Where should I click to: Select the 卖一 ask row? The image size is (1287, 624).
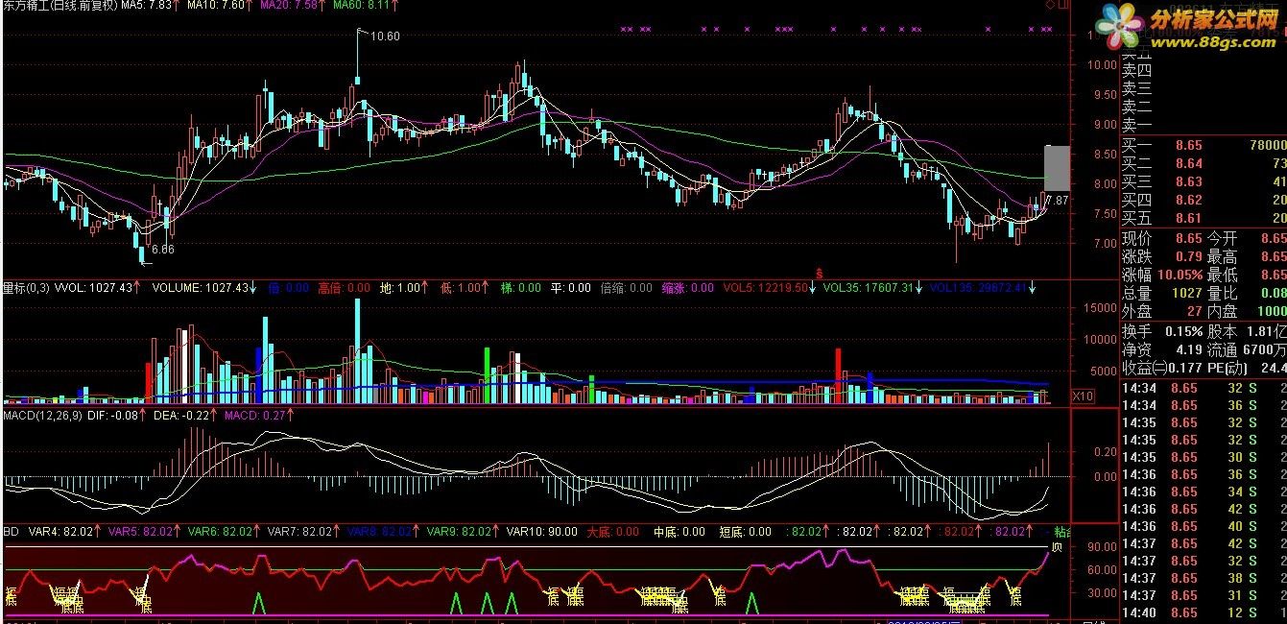[1204, 124]
